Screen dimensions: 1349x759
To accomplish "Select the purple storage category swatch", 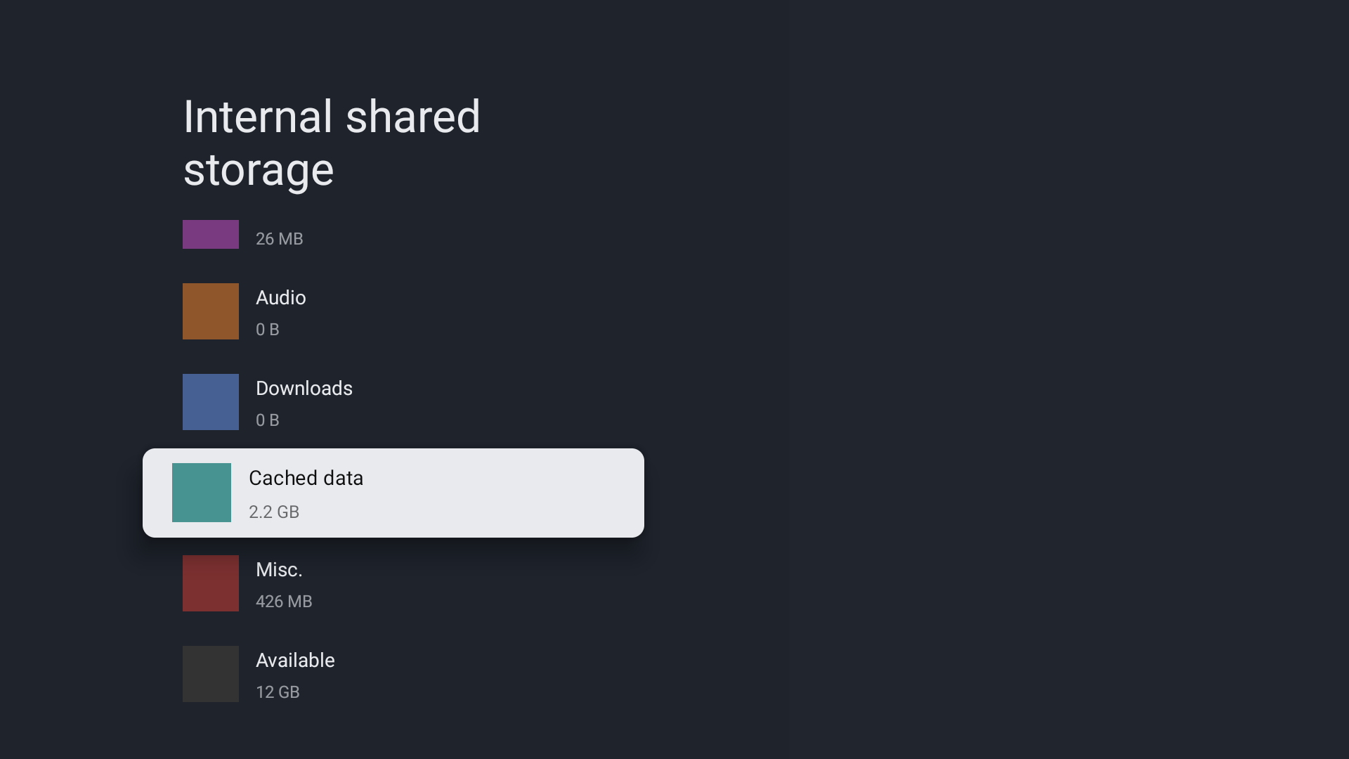I will [210, 234].
